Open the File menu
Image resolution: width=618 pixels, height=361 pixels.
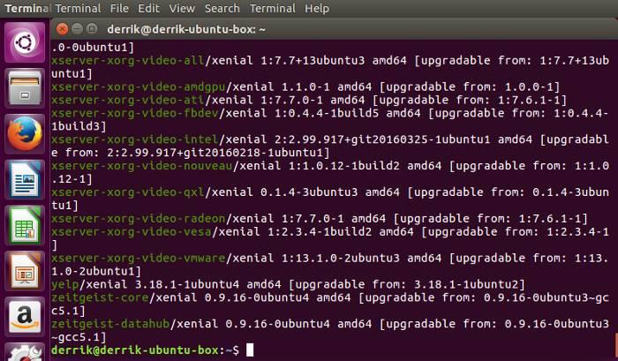pyautogui.click(x=119, y=8)
